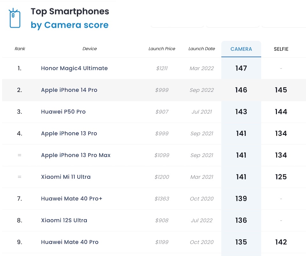
Task: Click Huawei Mate 40 Pro+ device name
Action: click(x=71, y=199)
